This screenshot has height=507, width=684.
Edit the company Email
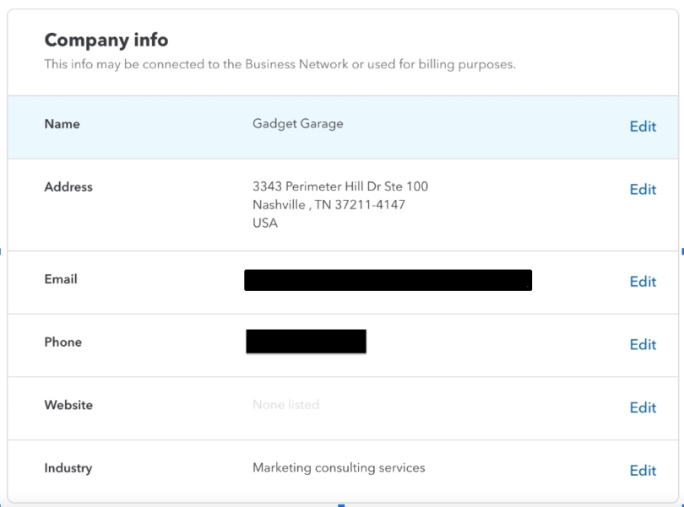pyautogui.click(x=643, y=281)
